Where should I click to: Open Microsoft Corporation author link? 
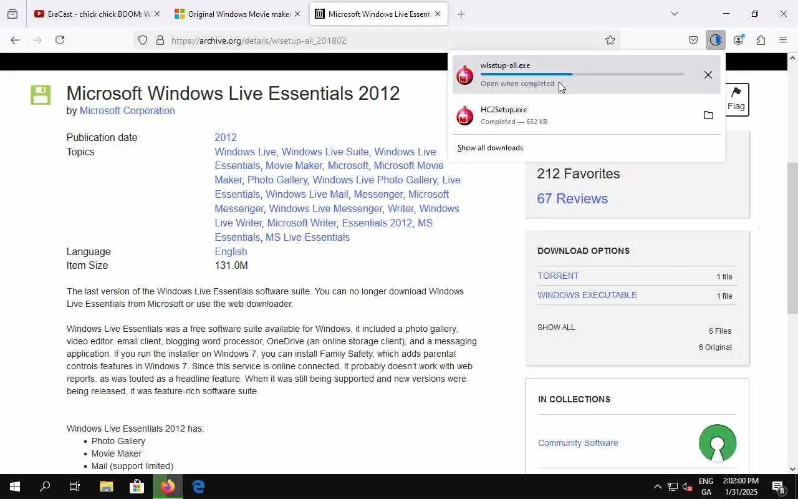coord(127,110)
